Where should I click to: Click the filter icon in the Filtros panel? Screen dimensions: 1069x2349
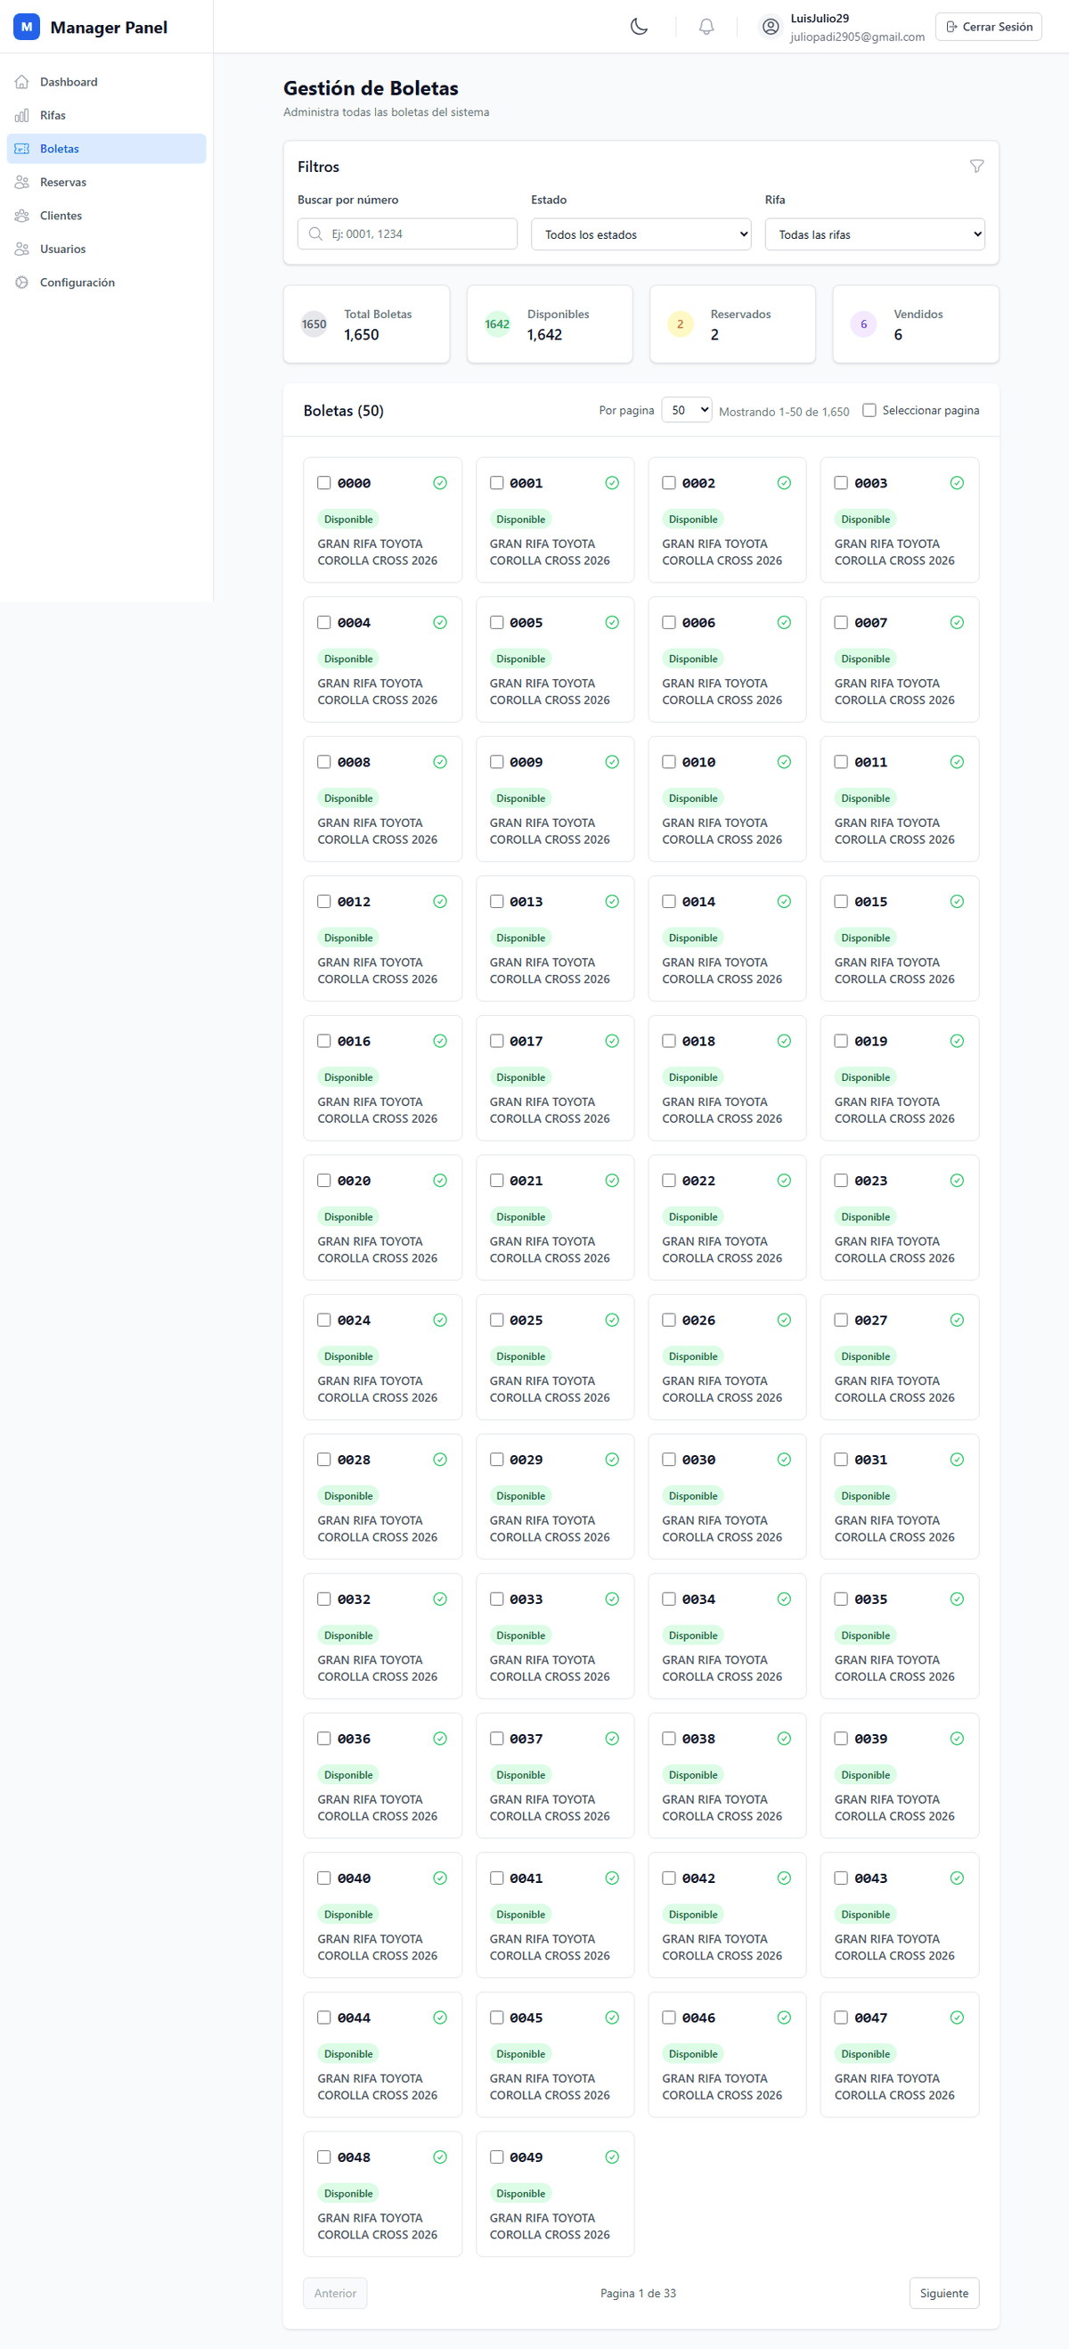coord(977,166)
